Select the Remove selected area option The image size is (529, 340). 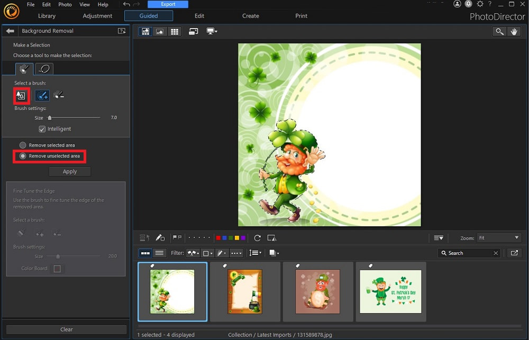pyautogui.click(x=23, y=145)
